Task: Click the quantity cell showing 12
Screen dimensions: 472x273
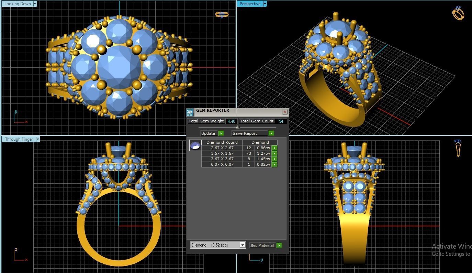Action: 248,148
